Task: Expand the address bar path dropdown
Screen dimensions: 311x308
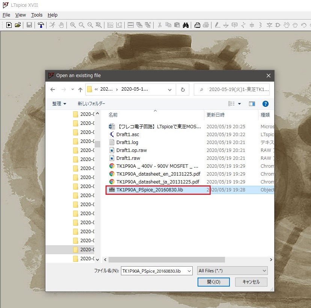Action: 169,90
